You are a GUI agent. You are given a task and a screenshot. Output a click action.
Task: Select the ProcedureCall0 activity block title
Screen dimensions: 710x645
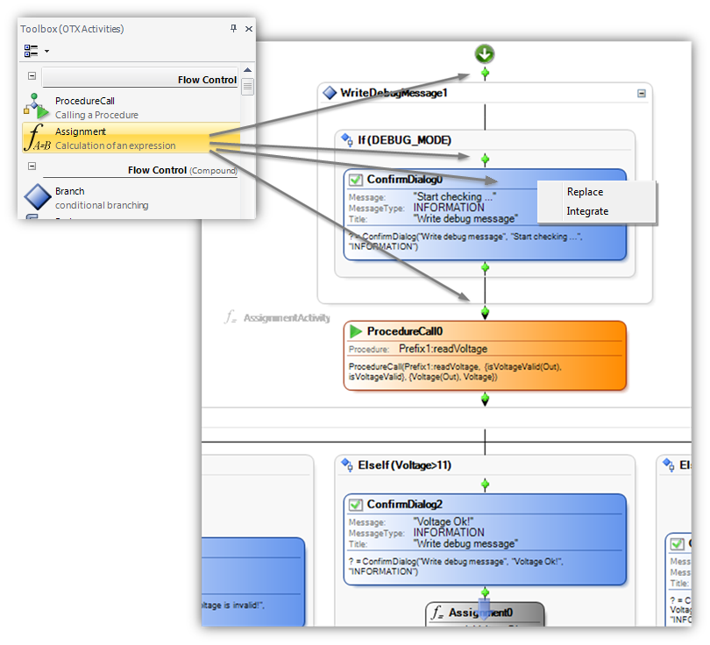tap(405, 331)
